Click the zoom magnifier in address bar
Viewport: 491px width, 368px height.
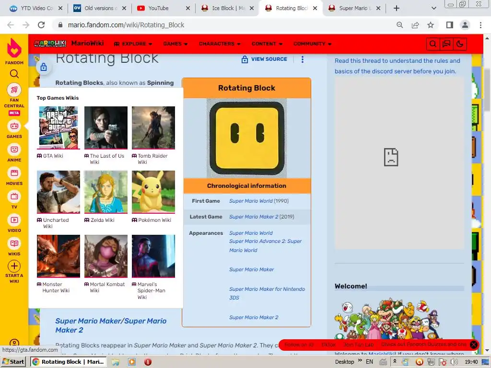pos(399,25)
